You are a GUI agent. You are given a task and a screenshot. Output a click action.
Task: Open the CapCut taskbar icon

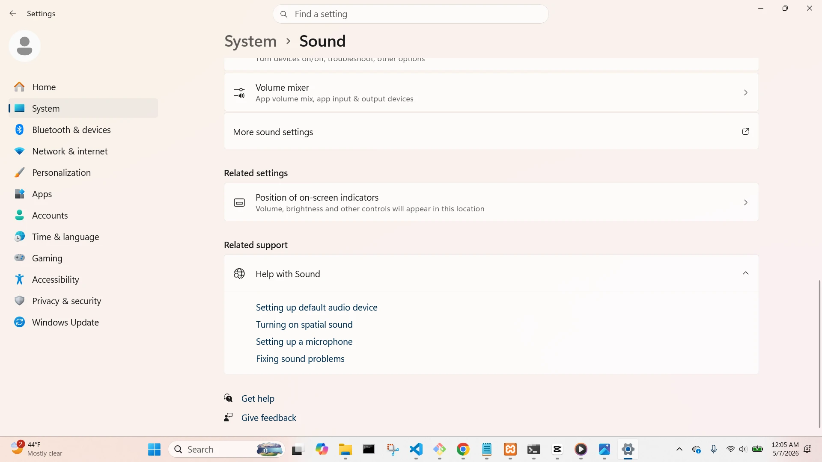point(557,449)
